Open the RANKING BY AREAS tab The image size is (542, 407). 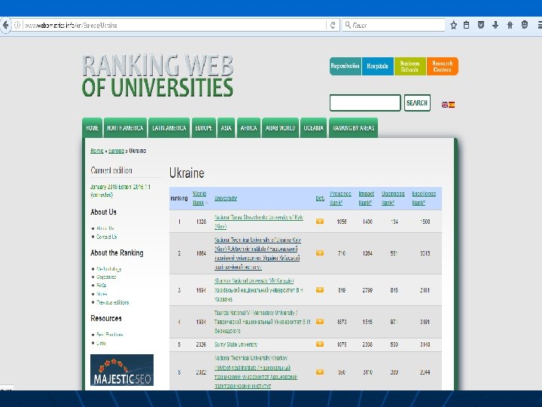pos(353,128)
